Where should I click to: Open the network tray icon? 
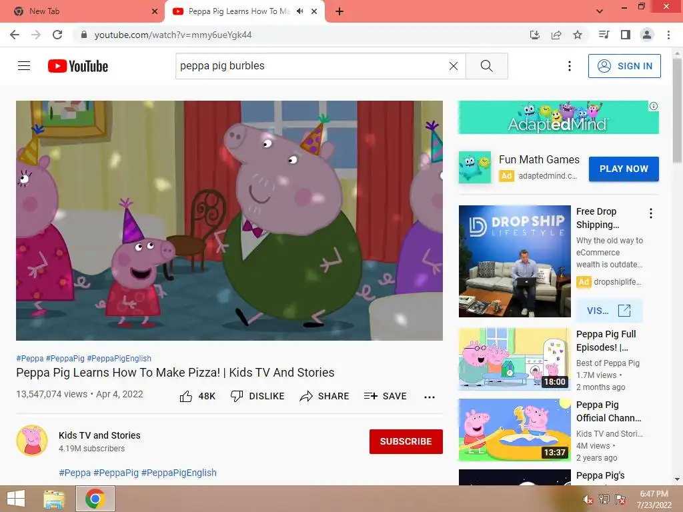(x=604, y=499)
